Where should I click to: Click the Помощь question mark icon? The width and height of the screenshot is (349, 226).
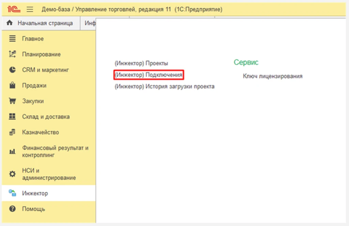[12, 209]
